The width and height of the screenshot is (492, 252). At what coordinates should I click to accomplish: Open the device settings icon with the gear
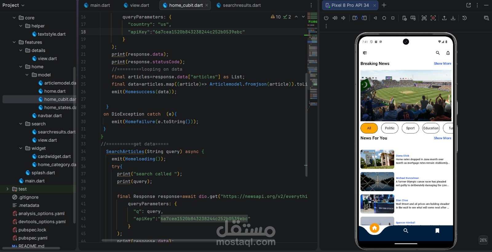[x=404, y=18]
